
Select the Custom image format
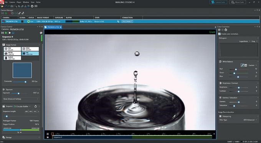click(x=13, y=58)
